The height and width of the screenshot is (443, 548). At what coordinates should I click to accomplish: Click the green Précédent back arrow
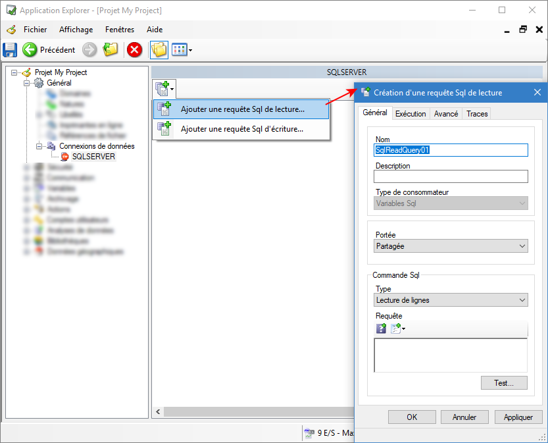[30, 49]
